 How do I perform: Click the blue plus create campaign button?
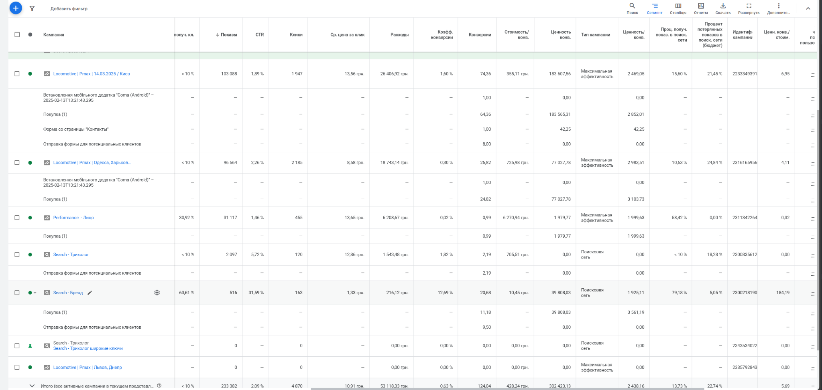coord(16,8)
